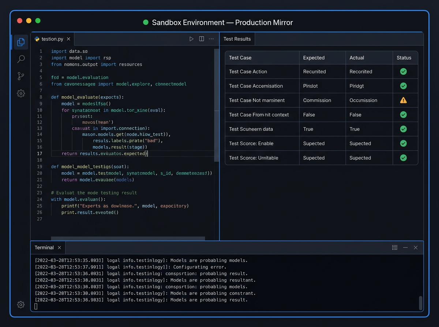Split the editor with the layout icon
Image resolution: width=439 pixels, height=327 pixels.
[x=202, y=39]
